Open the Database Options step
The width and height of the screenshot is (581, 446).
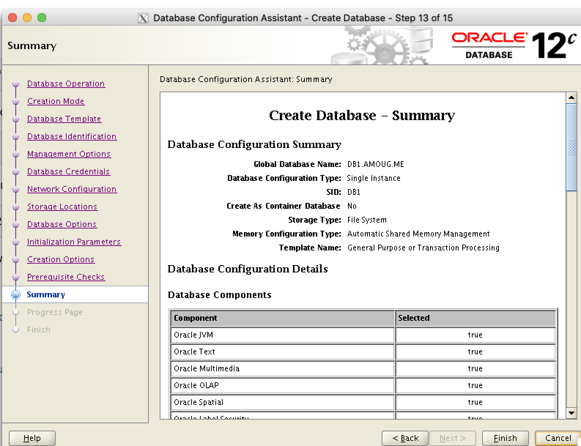point(62,224)
